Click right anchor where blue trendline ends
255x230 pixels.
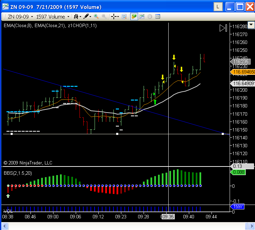[x=223, y=134]
